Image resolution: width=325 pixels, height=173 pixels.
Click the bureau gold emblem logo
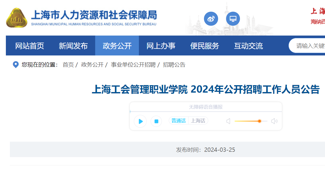(17, 18)
